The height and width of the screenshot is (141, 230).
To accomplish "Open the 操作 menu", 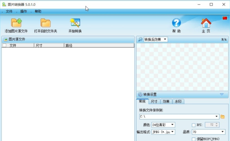I will click(x=23, y=11).
